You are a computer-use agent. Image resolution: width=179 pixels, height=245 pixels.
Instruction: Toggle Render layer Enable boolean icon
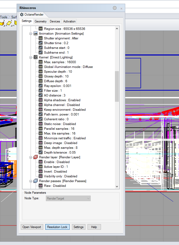pyautogui.click(x=41, y=162)
